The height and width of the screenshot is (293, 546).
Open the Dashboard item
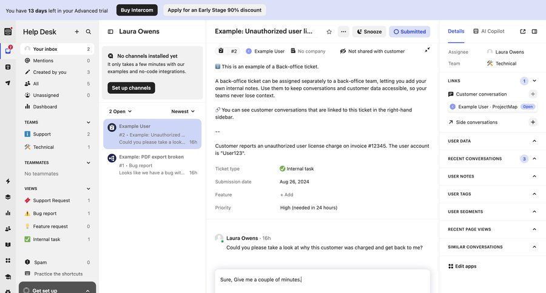coord(57,107)
